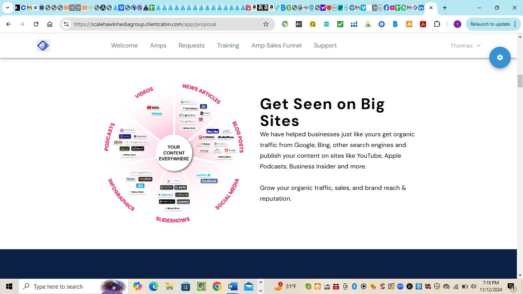Reload the page using the refresh icon
This screenshot has width=523, height=294.
(36, 24)
